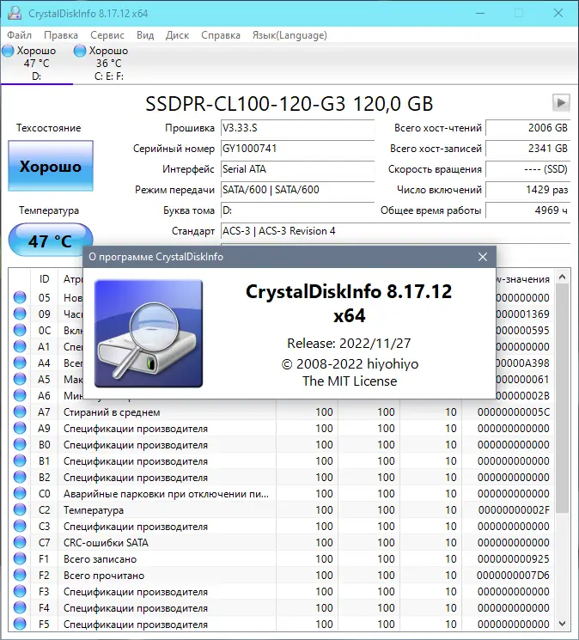Click the blue status circle for row F1

[x=20, y=558]
